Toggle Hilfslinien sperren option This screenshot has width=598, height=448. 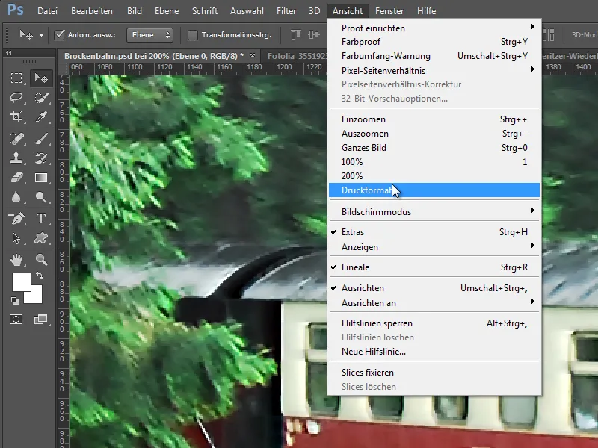tap(434, 323)
